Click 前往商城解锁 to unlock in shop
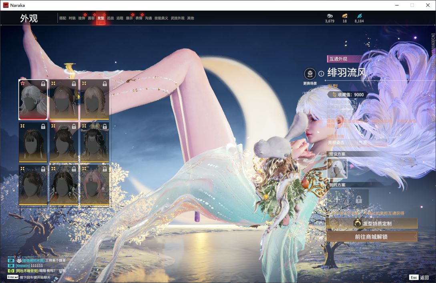The width and height of the screenshot is (436, 283). pyautogui.click(x=372, y=237)
